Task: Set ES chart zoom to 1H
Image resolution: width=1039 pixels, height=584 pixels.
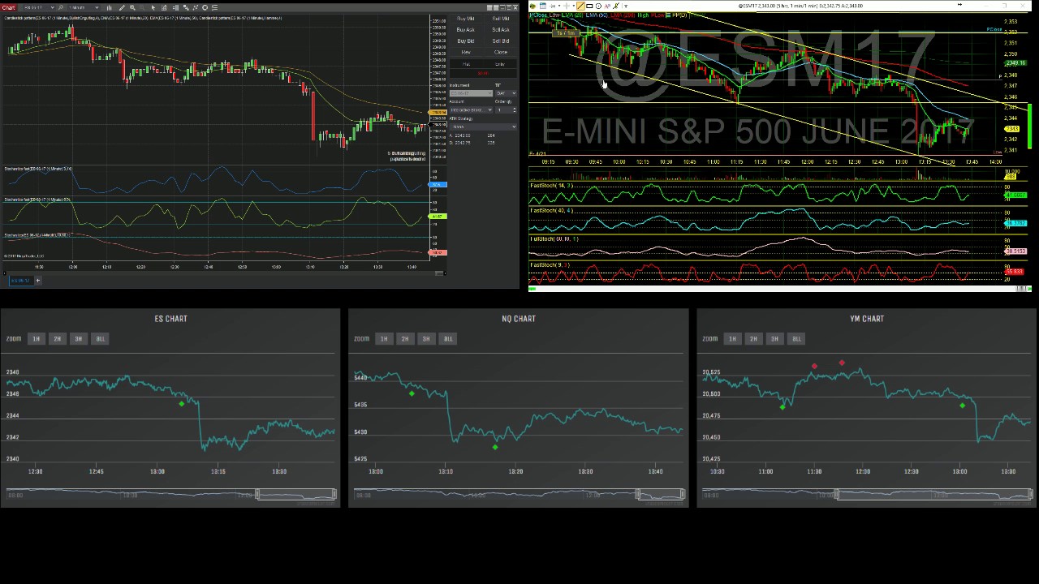Action: 36,338
